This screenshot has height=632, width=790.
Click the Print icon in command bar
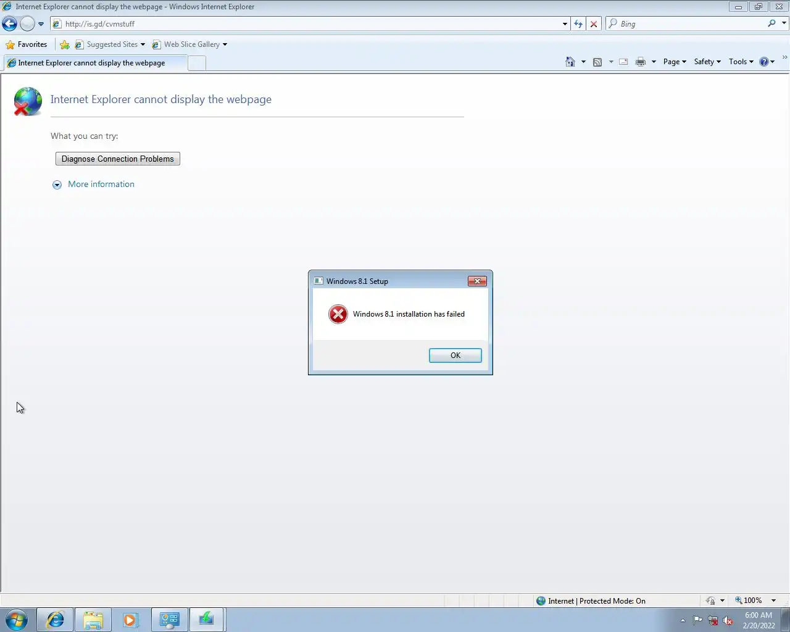point(641,62)
